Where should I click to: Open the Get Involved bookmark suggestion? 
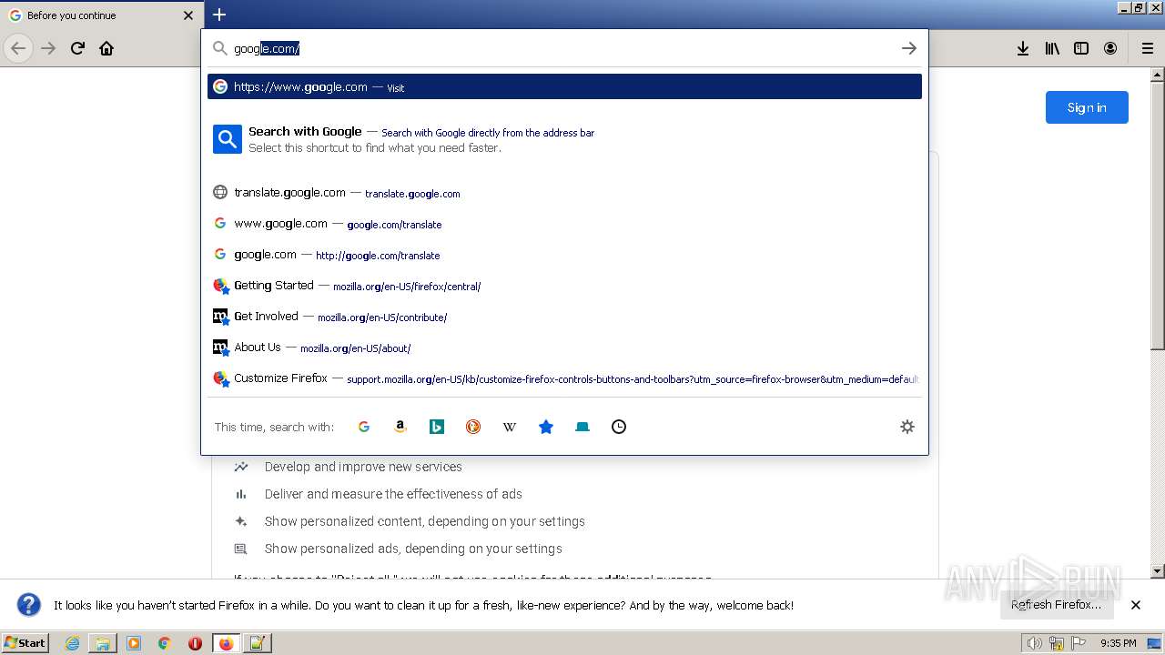pyautogui.click(x=564, y=317)
